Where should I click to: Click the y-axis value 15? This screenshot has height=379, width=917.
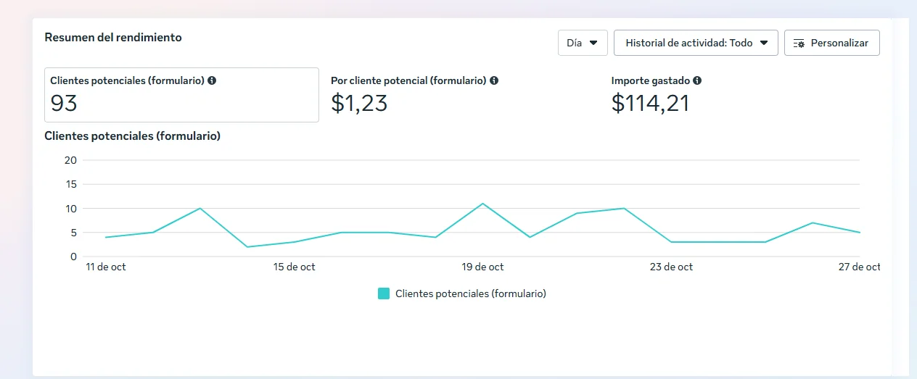pyautogui.click(x=70, y=184)
